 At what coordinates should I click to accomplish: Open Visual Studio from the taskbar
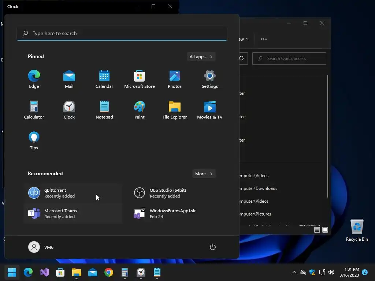coord(44,272)
